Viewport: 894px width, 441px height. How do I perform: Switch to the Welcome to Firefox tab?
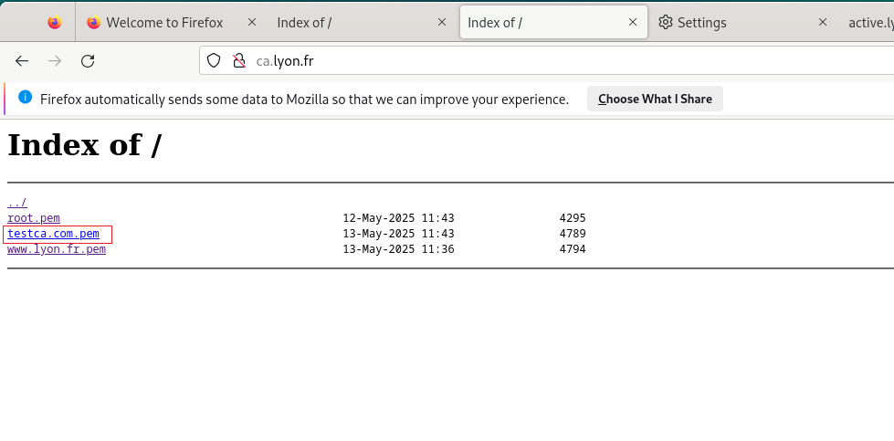pyautogui.click(x=164, y=23)
